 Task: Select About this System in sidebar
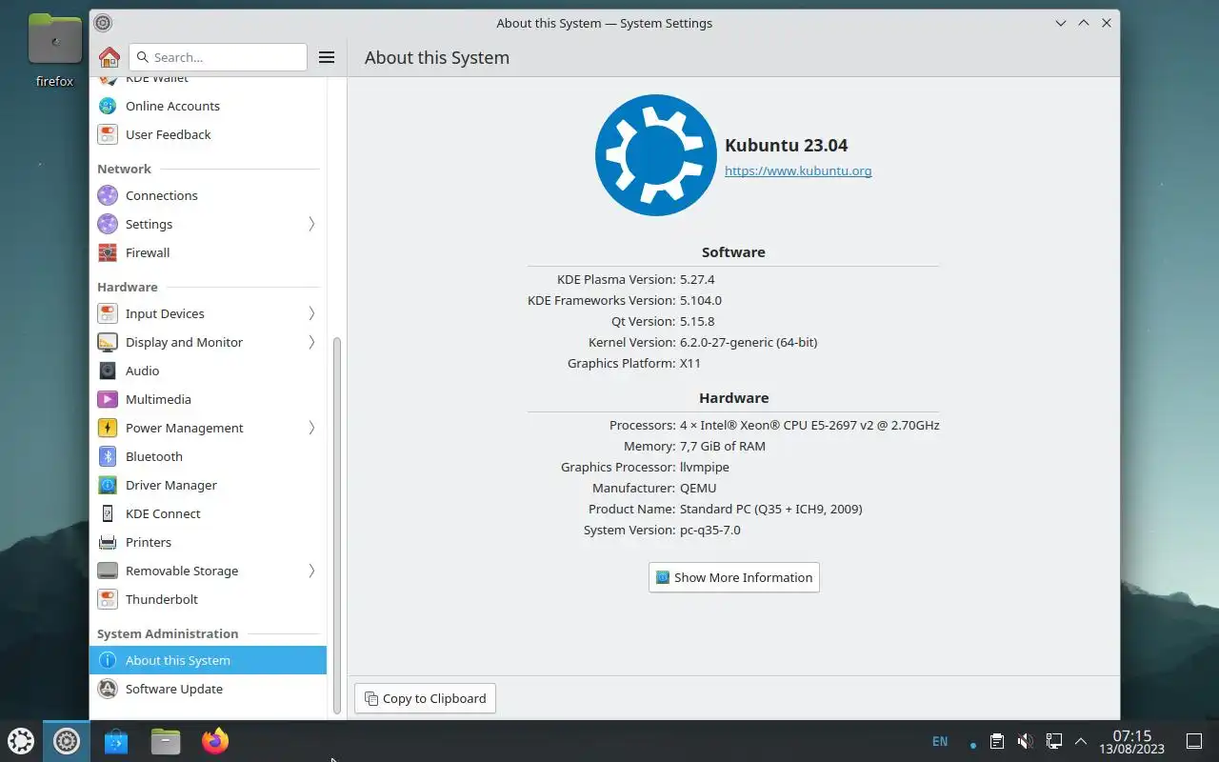tap(208, 660)
